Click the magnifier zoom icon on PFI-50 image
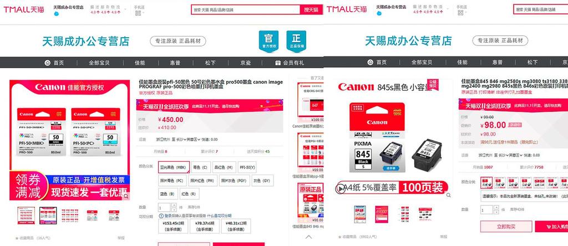Viewport: 568px width, 246px height. 126,196
